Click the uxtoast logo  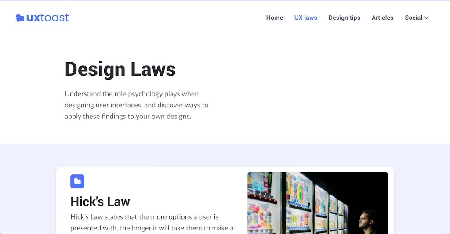pos(42,18)
